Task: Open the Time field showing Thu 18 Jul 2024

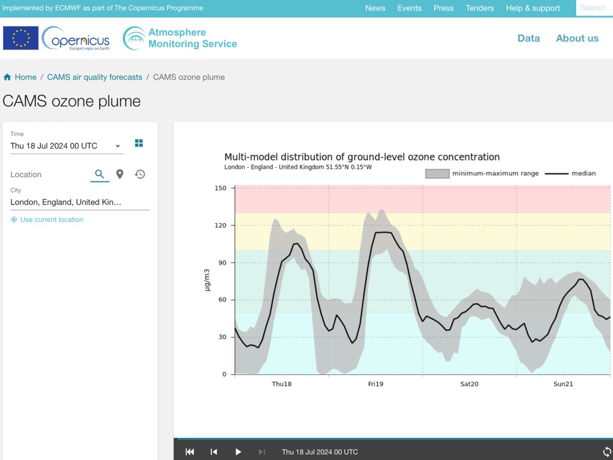Action: 67,146
